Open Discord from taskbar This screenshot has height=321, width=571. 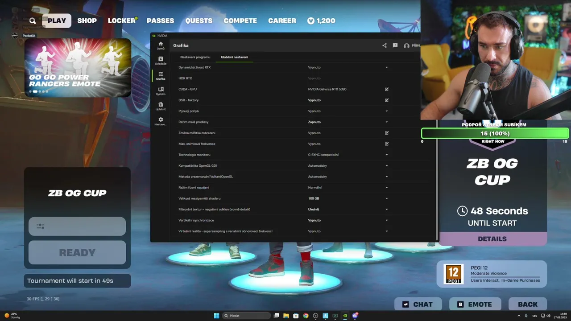[355, 316]
